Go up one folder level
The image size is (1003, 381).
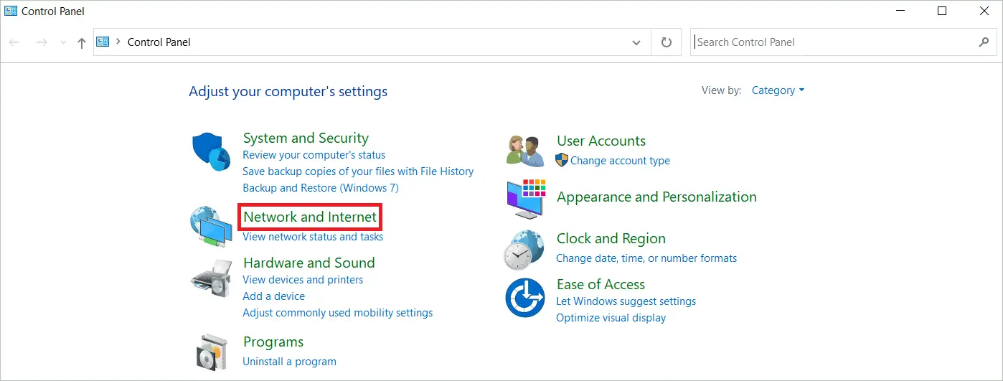tap(82, 43)
